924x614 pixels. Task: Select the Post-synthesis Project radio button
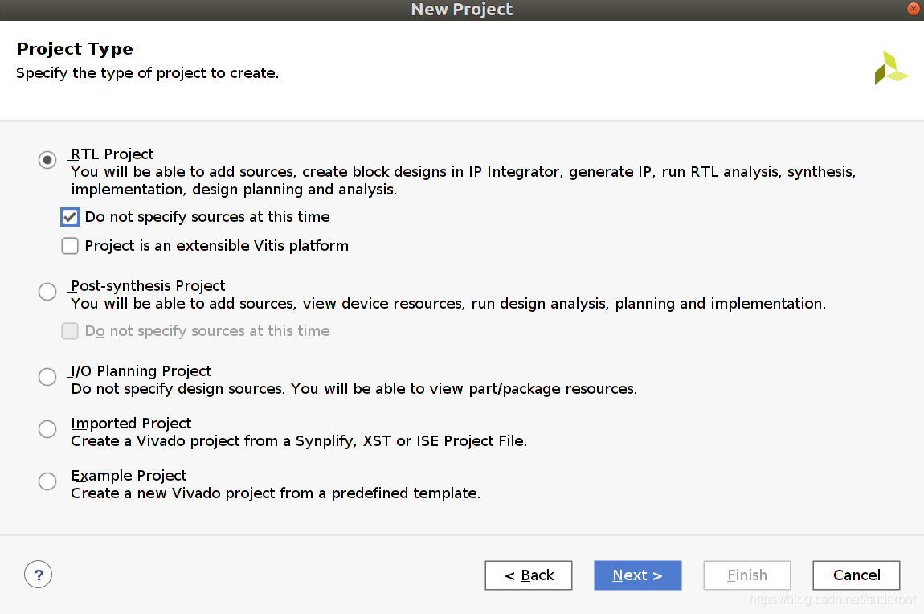coord(47,292)
